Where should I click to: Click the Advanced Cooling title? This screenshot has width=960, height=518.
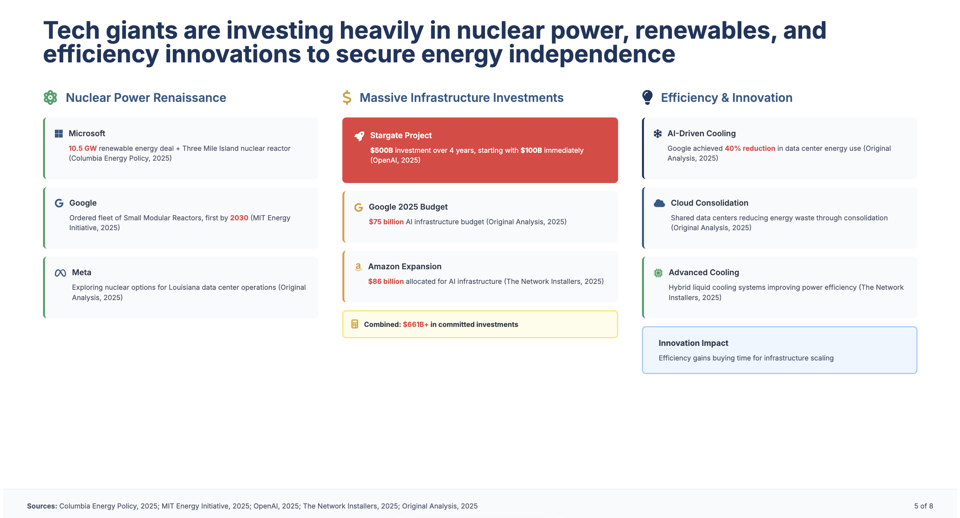(704, 272)
